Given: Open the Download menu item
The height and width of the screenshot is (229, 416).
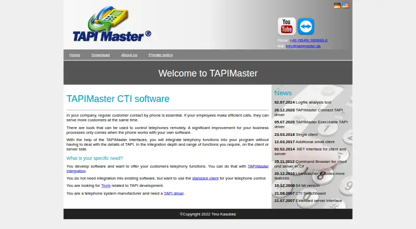Looking at the screenshot, I should pyautogui.click(x=100, y=55).
